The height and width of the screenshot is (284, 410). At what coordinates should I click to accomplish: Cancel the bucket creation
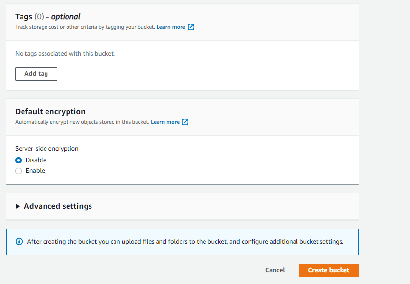[x=275, y=270]
